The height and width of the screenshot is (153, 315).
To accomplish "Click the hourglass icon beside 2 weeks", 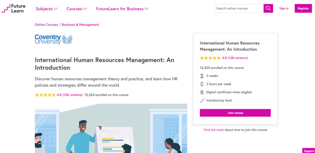I will (202, 76).
